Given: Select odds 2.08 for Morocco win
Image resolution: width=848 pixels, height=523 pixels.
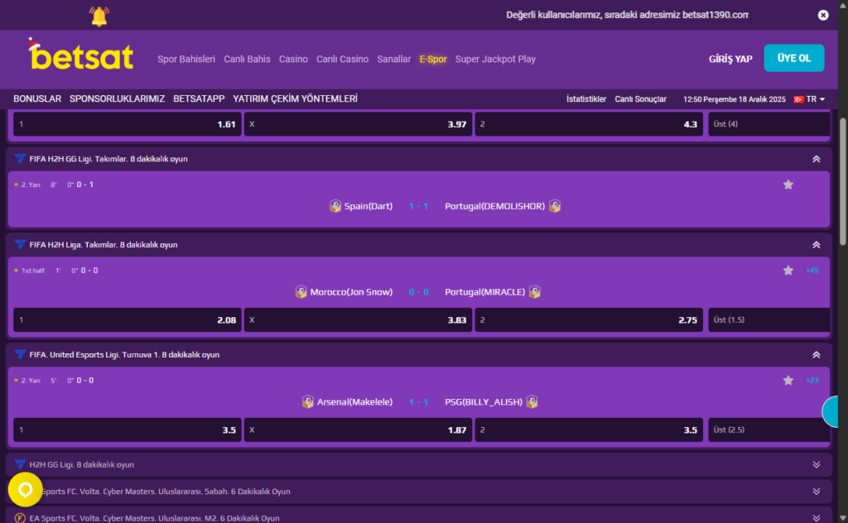Looking at the screenshot, I should point(128,320).
